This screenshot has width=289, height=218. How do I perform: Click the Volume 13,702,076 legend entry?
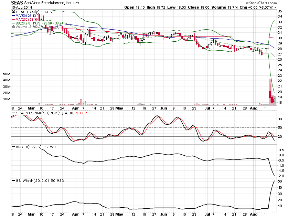30,27
